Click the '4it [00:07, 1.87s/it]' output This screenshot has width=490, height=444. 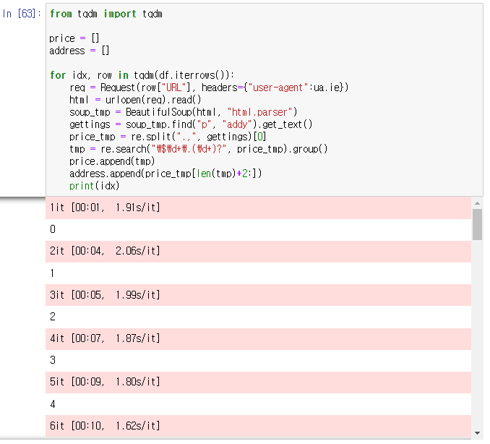(x=105, y=338)
